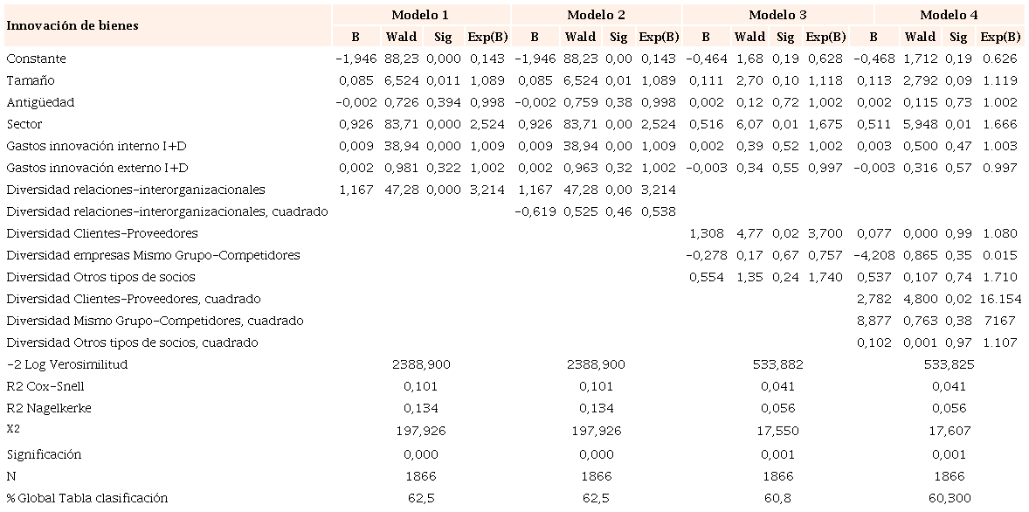The image size is (1029, 512).
Task: Click 'Gastos innovación externo I+D' row label
Action: click(97, 168)
